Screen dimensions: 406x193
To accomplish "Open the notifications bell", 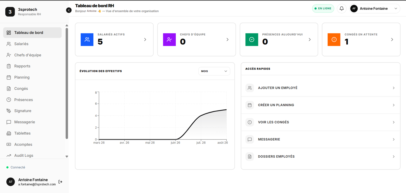I will pos(342,9).
